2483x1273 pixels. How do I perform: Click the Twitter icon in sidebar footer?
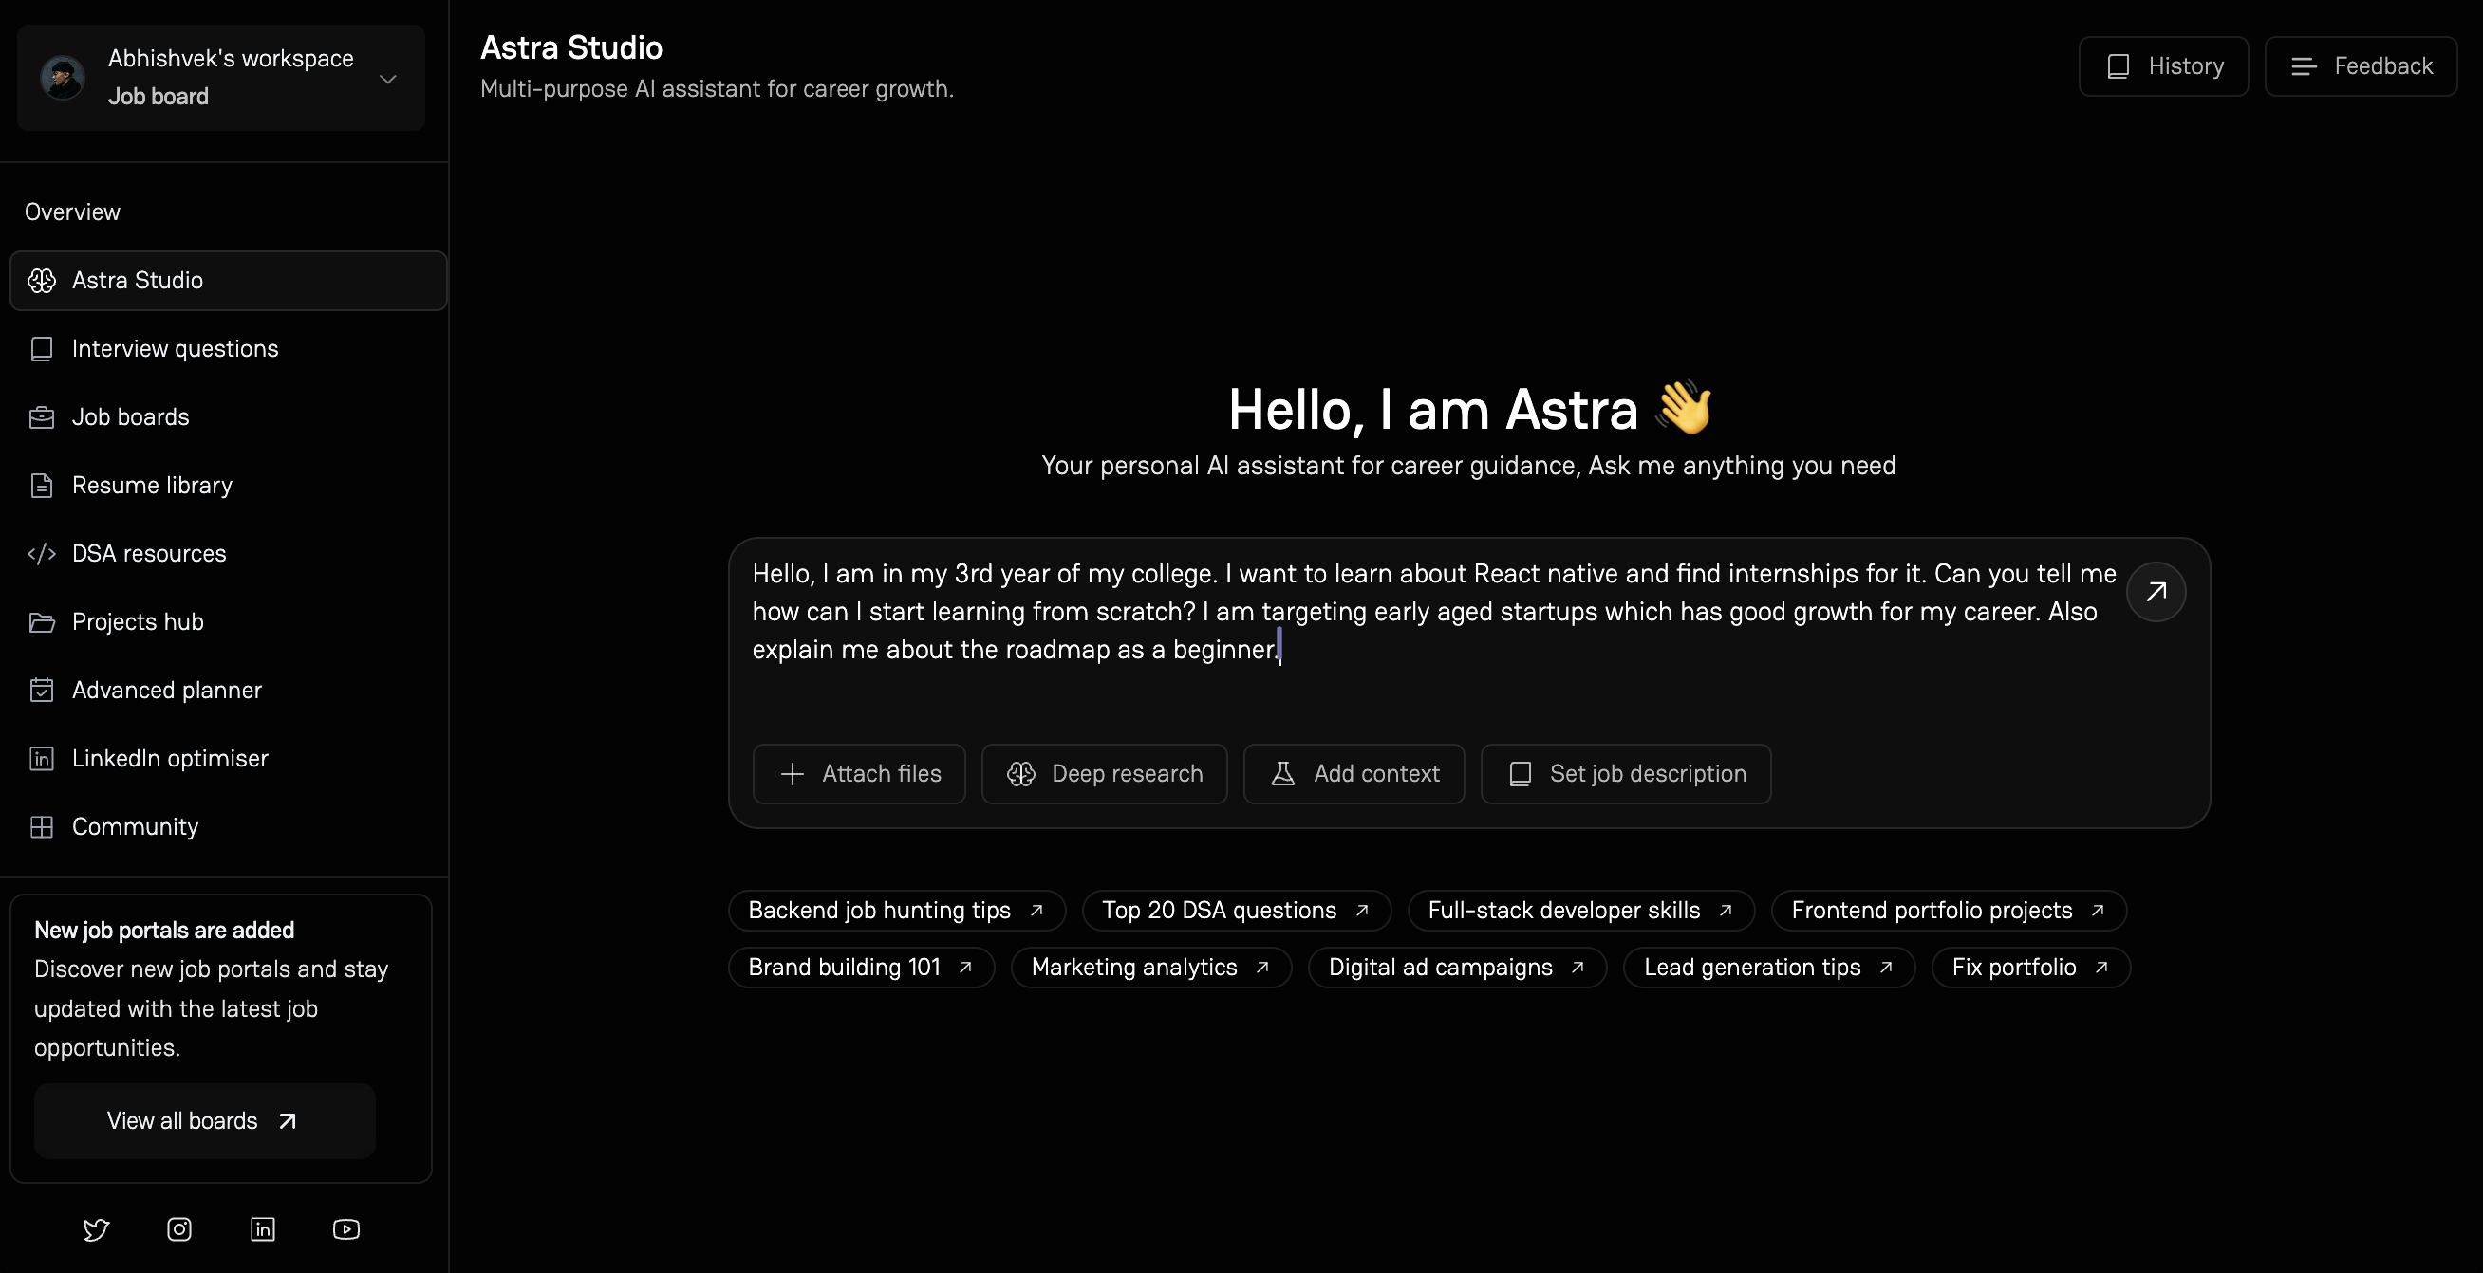(x=97, y=1229)
